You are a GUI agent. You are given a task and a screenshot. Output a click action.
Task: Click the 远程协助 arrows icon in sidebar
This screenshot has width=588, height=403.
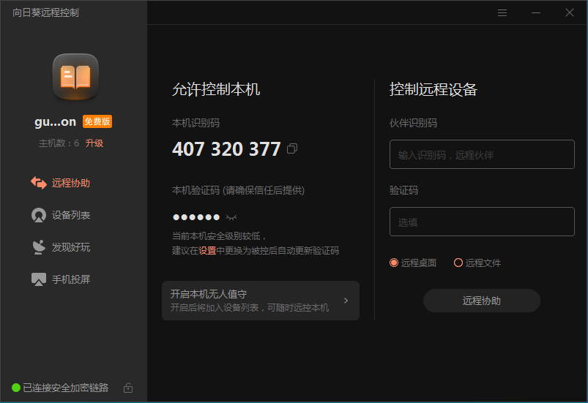[x=39, y=183]
